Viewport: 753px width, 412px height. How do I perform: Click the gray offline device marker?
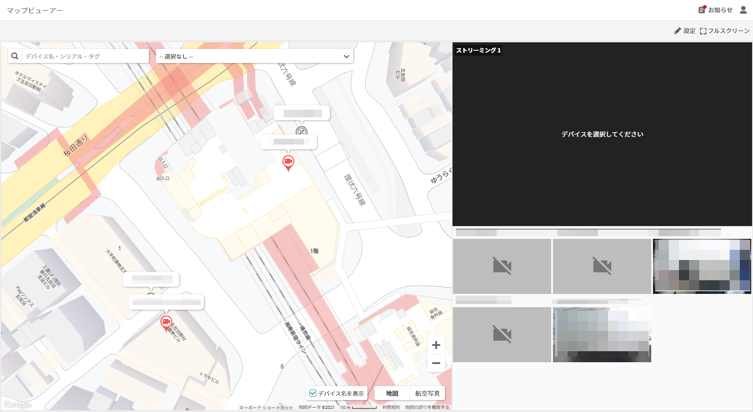tap(301, 131)
